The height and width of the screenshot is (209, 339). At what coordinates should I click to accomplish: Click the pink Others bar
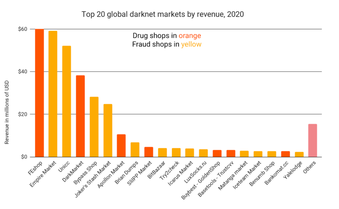313,140
